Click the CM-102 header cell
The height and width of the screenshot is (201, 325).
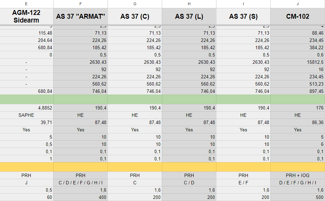tap(298, 17)
